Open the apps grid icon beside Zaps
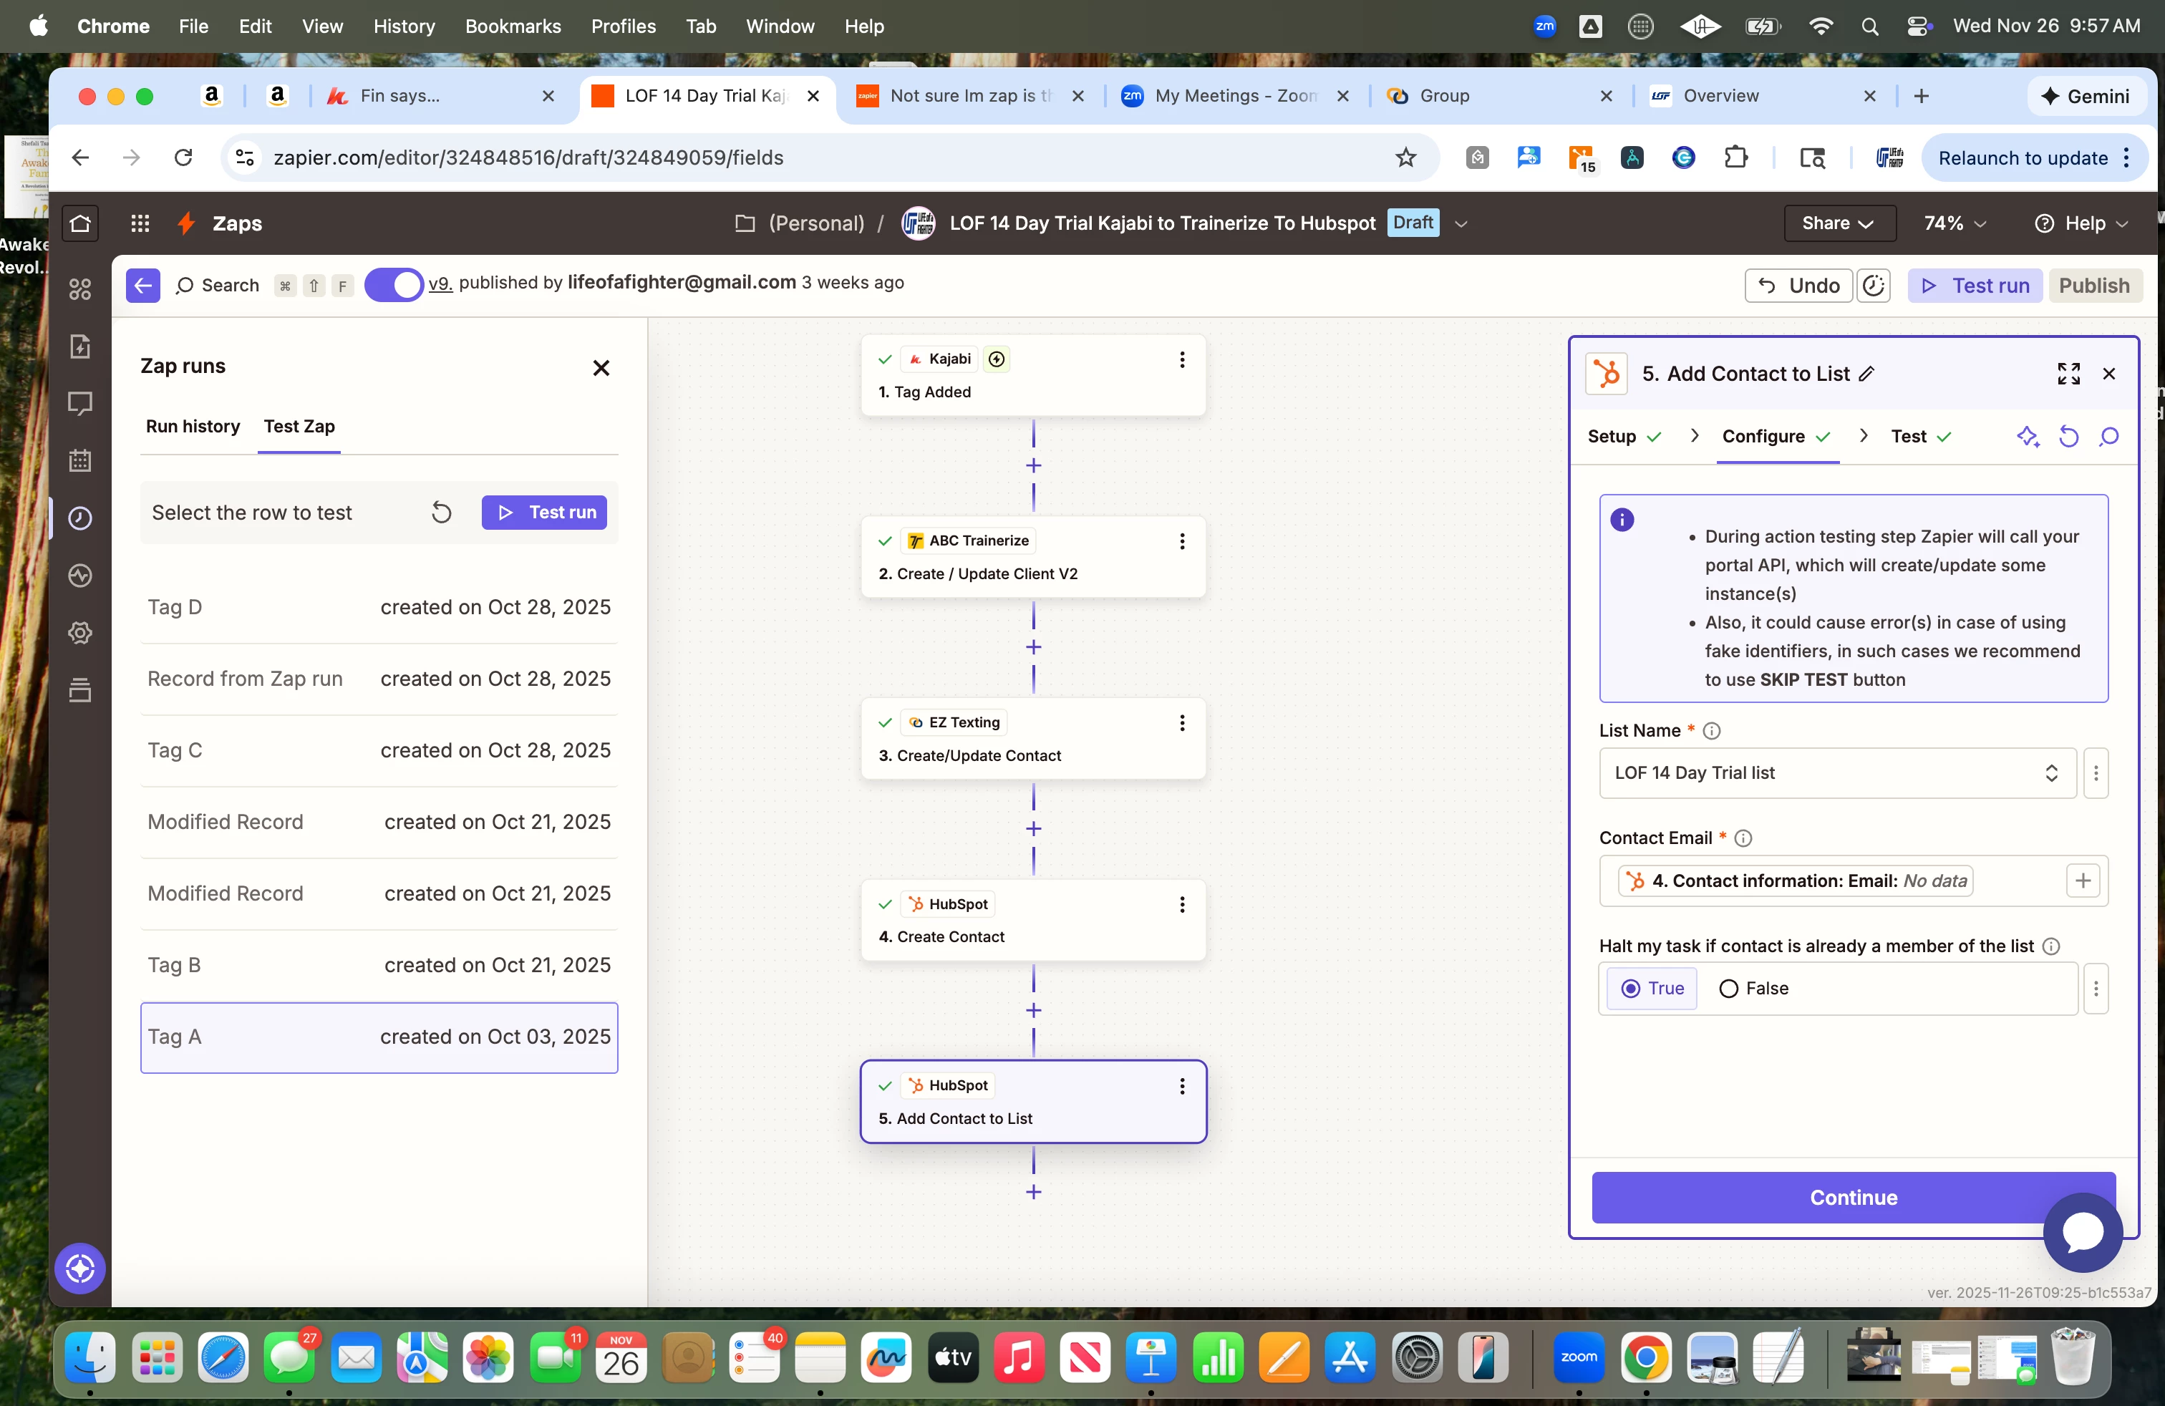Screen dimensions: 2165x1406 pyautogui.click(x=140, y=224)
